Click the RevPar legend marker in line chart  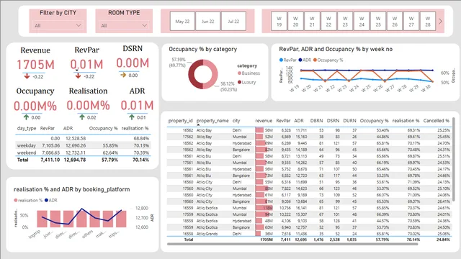tap(281, 60)
